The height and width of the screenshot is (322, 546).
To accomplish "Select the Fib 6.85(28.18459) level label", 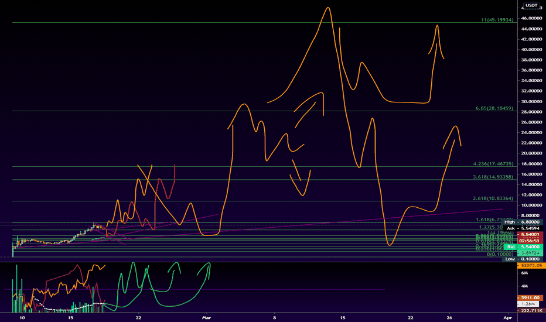I will click(x=494, y=108).
